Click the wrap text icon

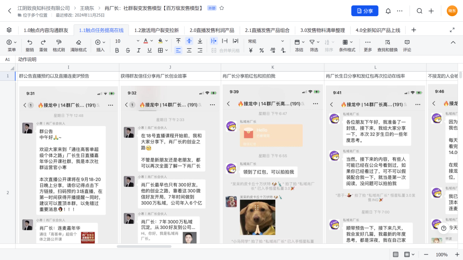click(235, 41)
